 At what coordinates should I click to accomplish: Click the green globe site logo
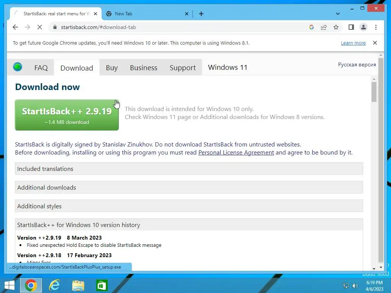click(x=18, y=67)
